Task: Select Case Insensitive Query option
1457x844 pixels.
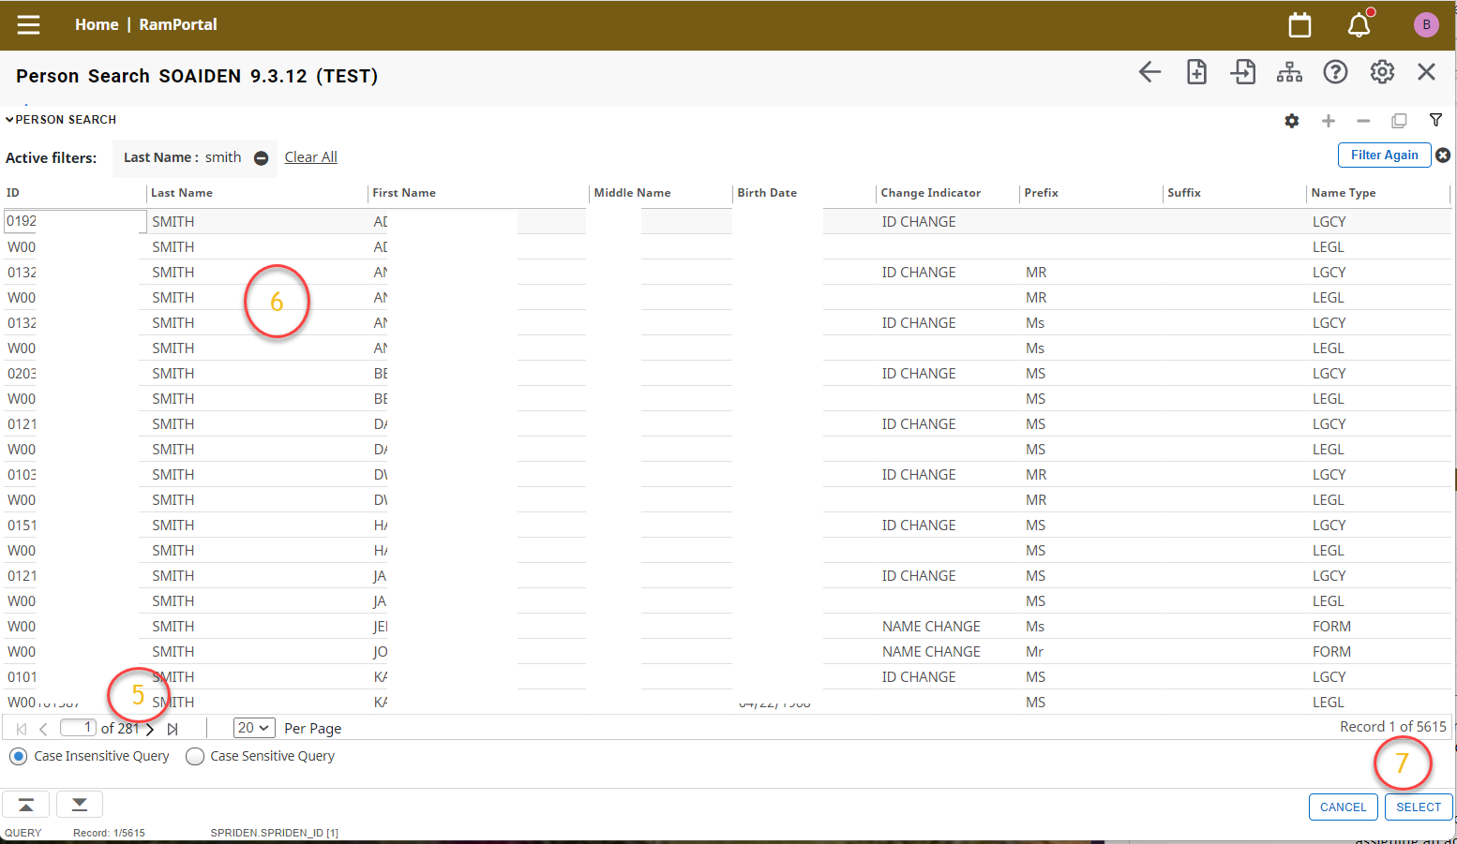Action: (19, 756)
